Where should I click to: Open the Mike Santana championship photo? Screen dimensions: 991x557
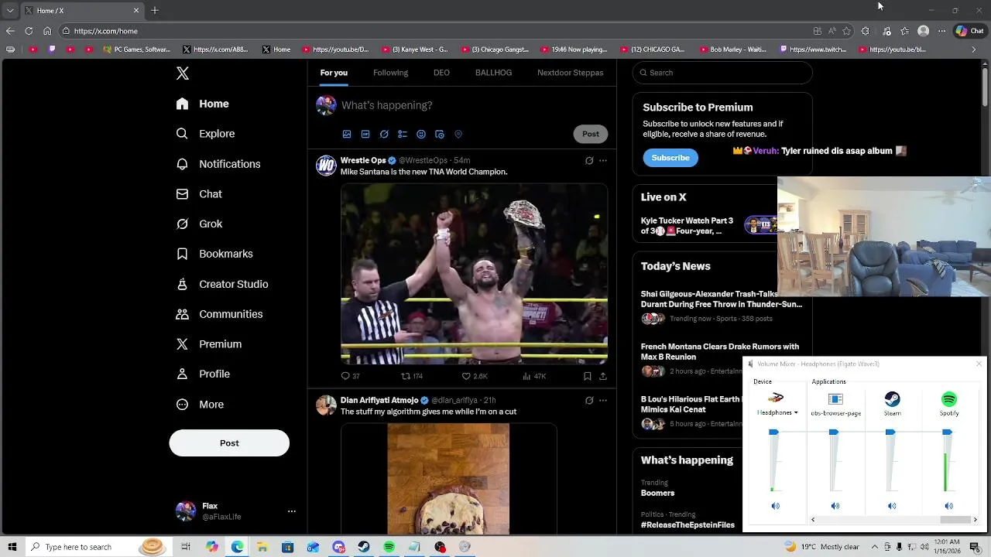(474, 274)
